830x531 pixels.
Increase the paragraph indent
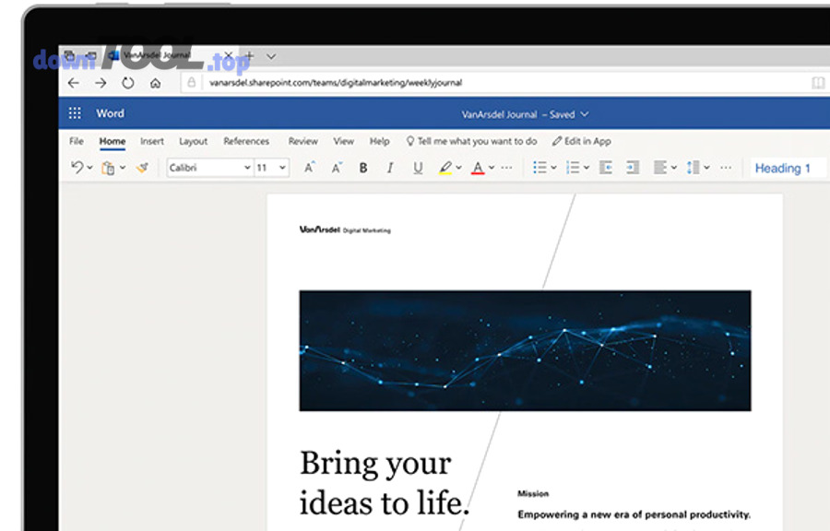tap(632, 167)
